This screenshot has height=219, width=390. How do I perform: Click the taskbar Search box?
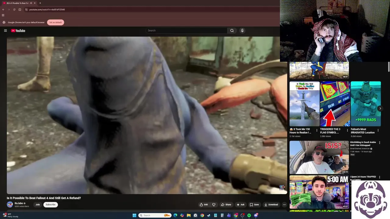point(155,215)
